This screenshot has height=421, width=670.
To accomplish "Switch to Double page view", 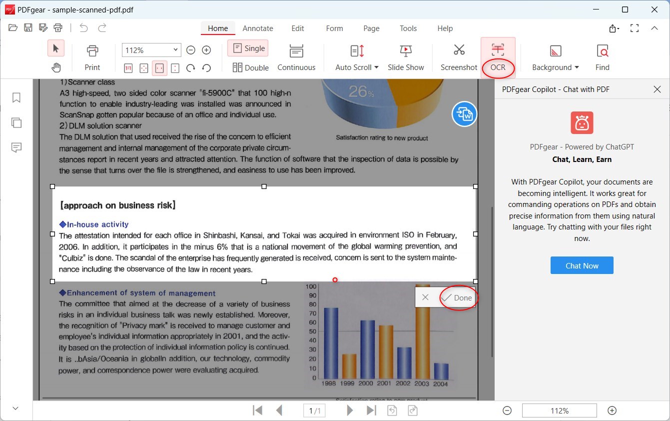I will tap(250, 67).
